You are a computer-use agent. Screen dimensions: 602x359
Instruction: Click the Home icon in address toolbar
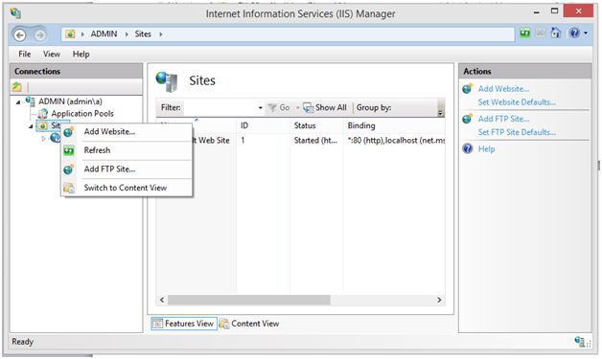pos(556,34)
